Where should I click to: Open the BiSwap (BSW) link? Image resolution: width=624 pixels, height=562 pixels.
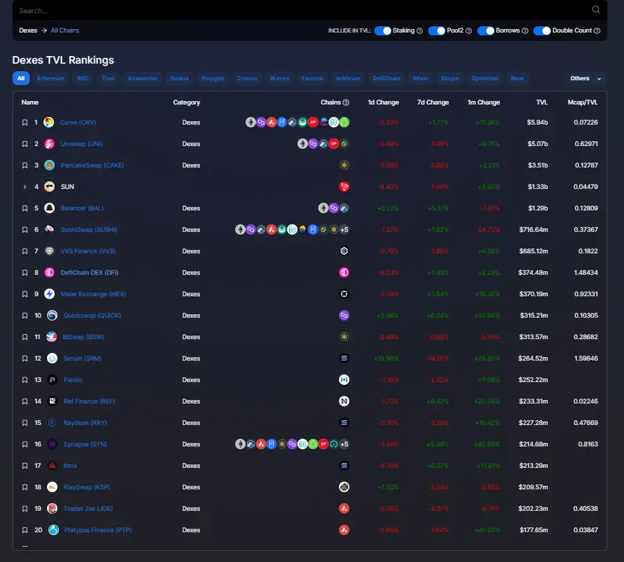[x=83, y=337]
